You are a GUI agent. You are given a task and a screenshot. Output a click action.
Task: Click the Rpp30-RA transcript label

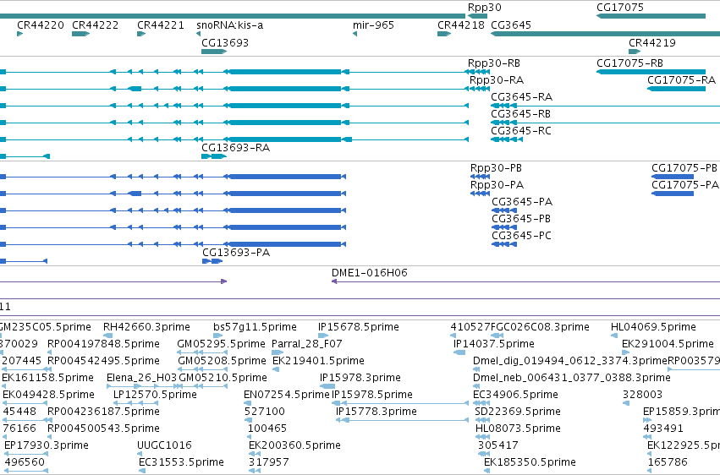tap(497, 80)
